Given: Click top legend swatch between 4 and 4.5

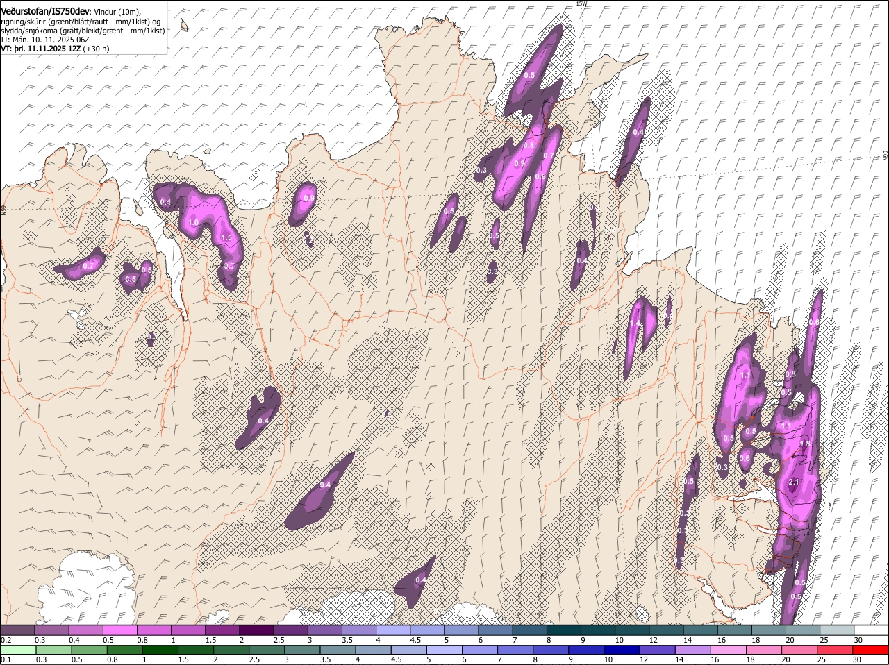Looking at the screenshot, I should pos(393,630).
